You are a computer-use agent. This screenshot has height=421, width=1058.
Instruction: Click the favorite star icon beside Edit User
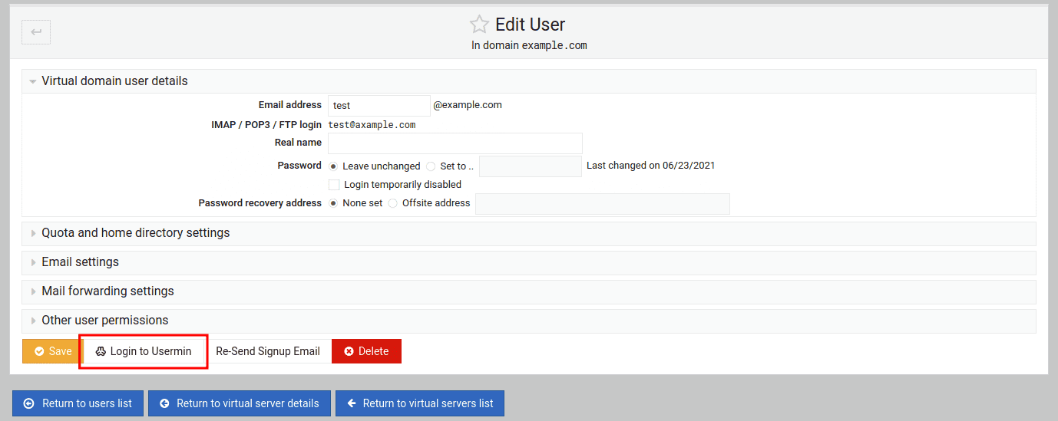(x=479, y=25)
